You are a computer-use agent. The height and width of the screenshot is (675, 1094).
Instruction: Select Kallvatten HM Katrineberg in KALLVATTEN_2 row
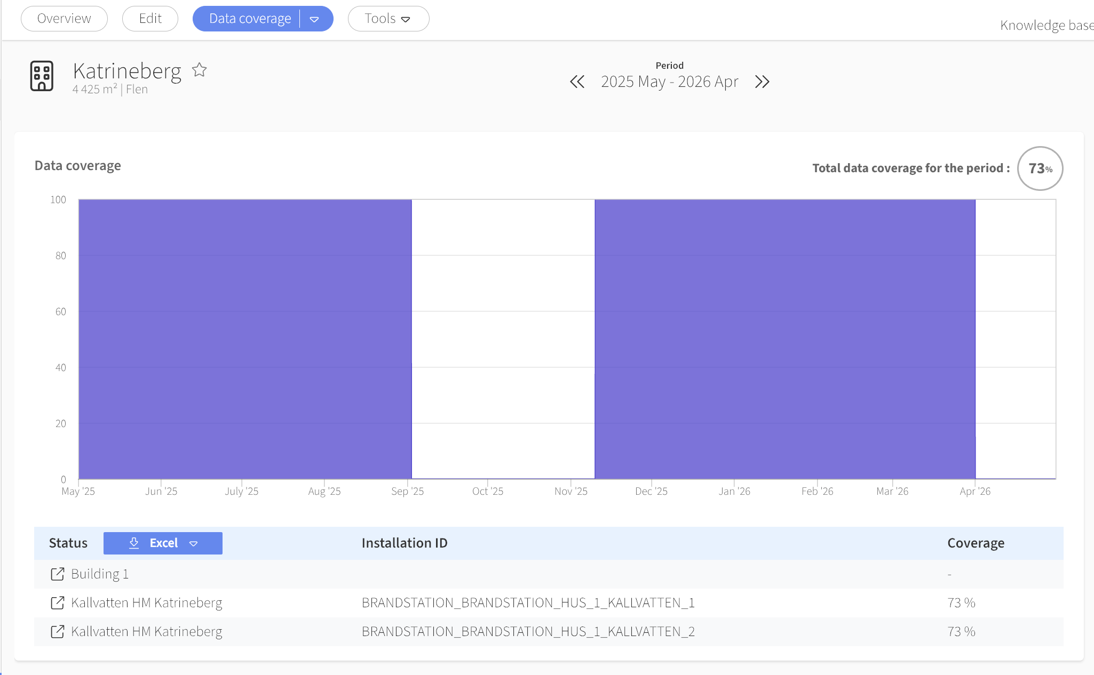point(147,631)
